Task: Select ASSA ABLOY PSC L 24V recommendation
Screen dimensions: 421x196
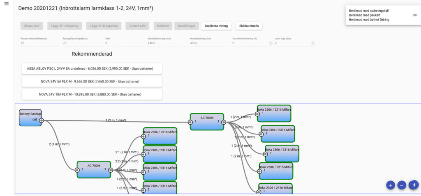Action: 92,68
